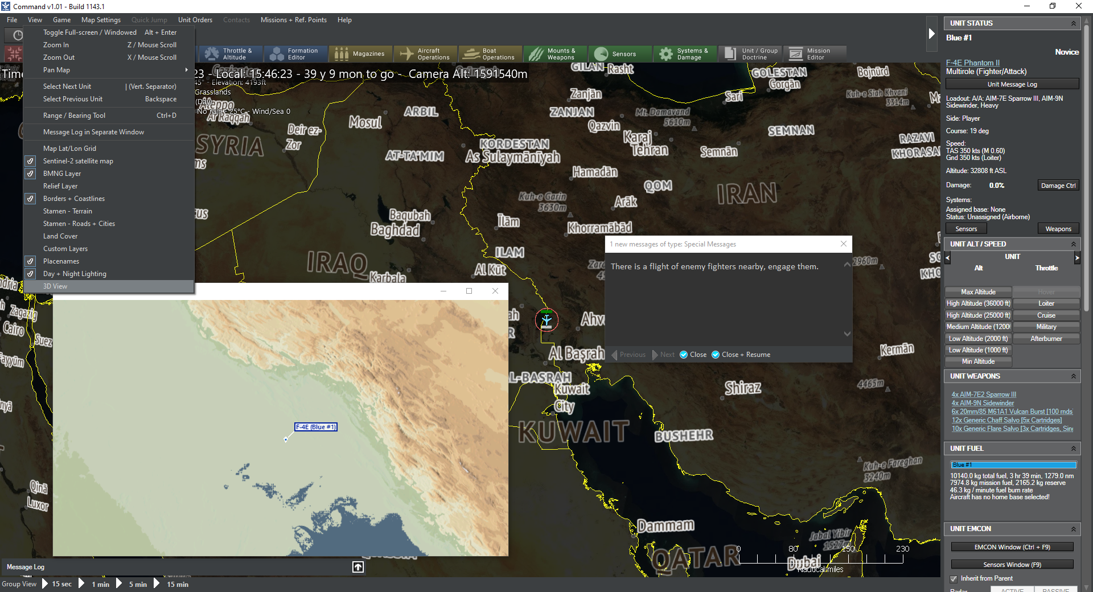Collapse the UNIT STATUS panel
This screenshot has width=1093, height=592.
[x=1074, y=23]
